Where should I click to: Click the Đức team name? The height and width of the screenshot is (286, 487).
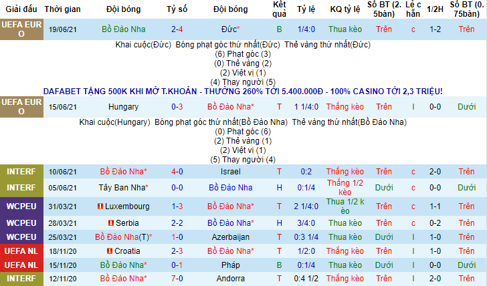tap(229, 29)
